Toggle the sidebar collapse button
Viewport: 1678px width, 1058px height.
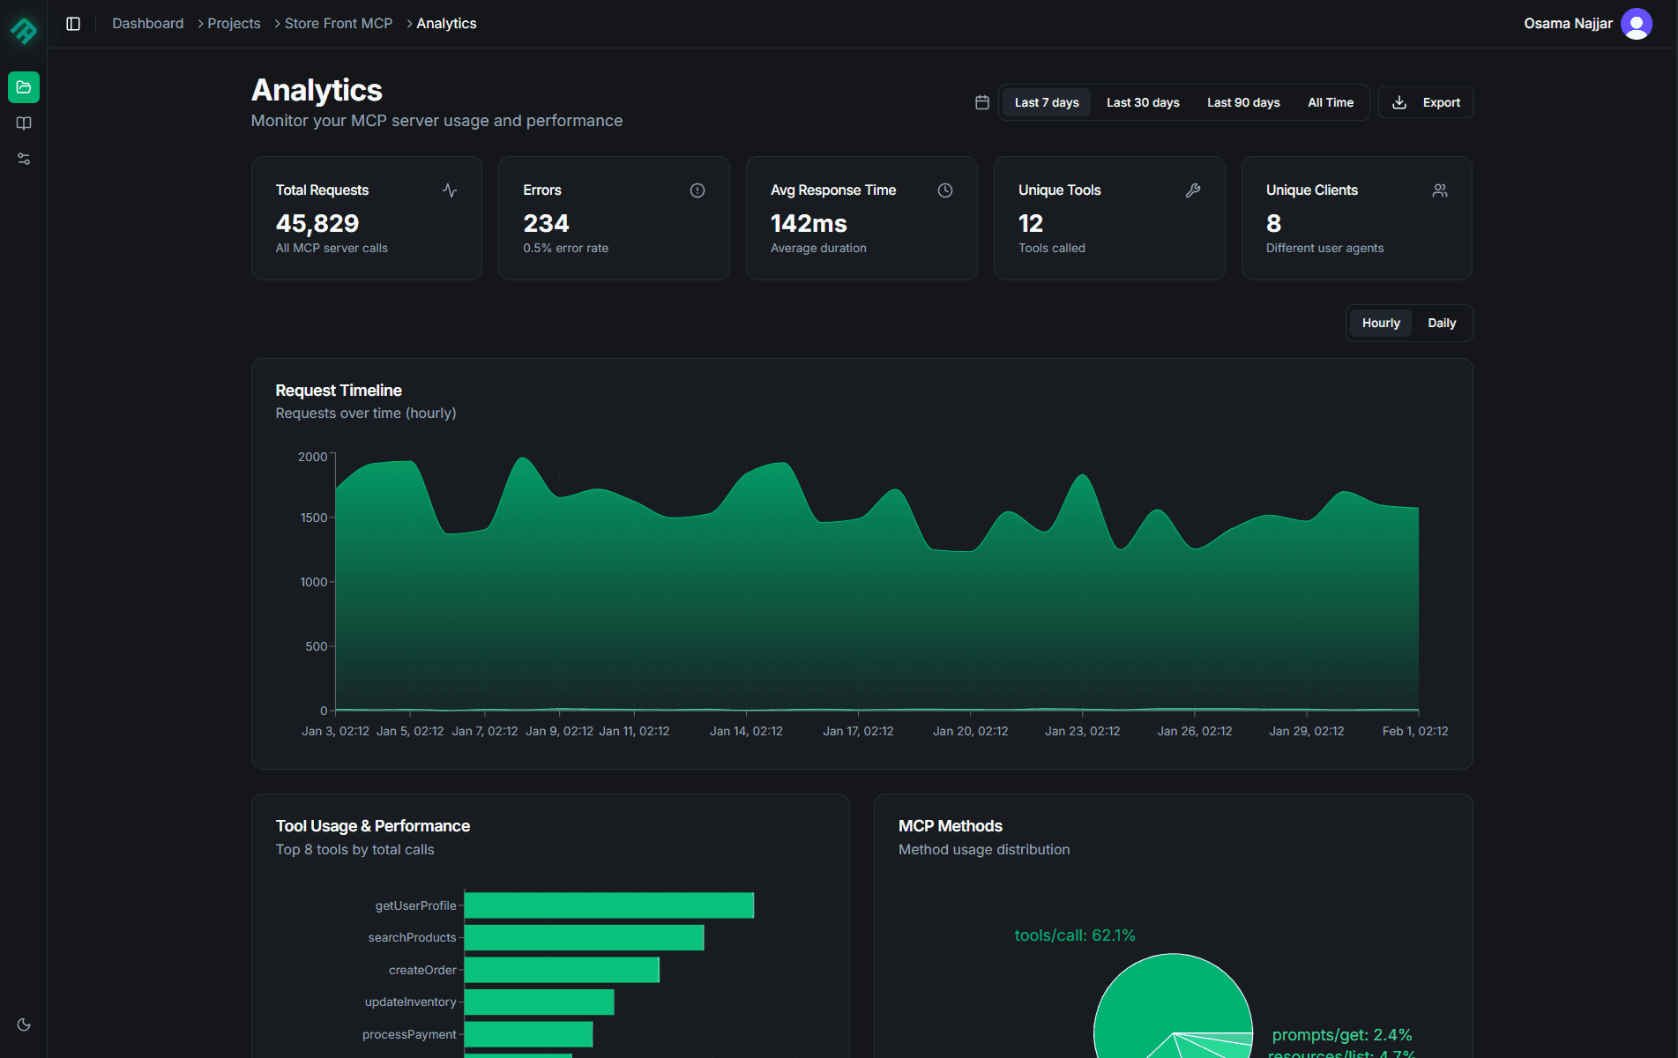[x=73, y=24]
